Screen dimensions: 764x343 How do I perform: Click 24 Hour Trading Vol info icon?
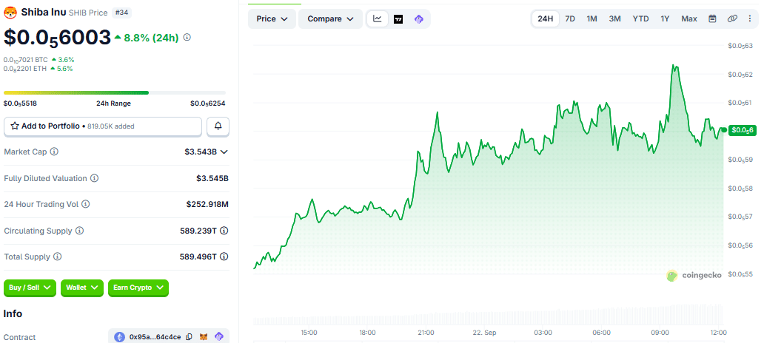coord(85,204)
